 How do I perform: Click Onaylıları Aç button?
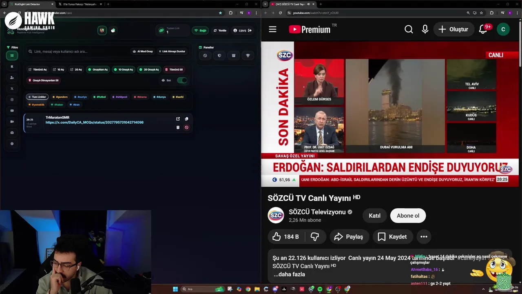tap(98, 69)
